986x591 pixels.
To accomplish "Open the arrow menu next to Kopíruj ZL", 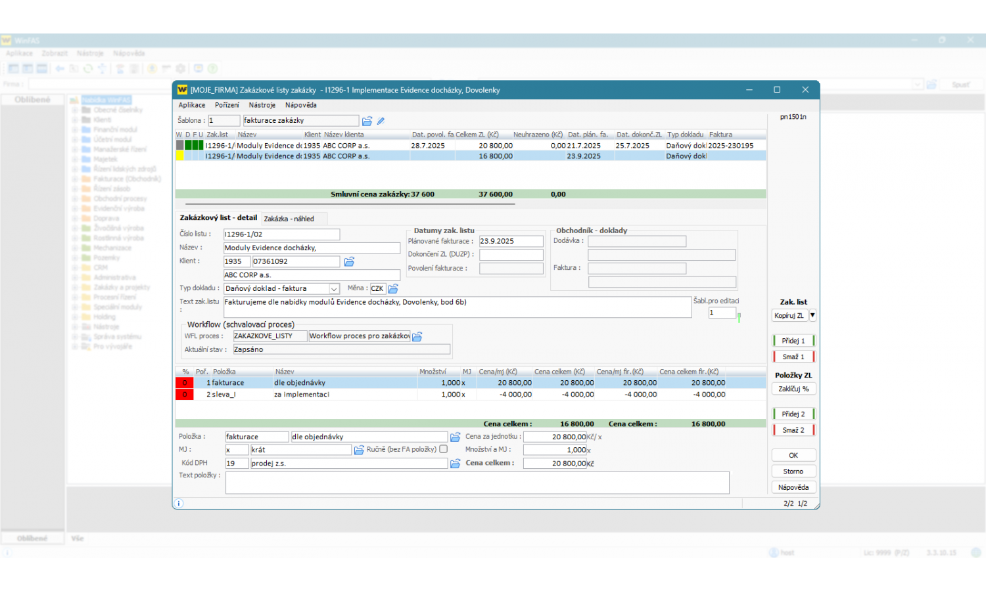I will (x=812, y=316).
